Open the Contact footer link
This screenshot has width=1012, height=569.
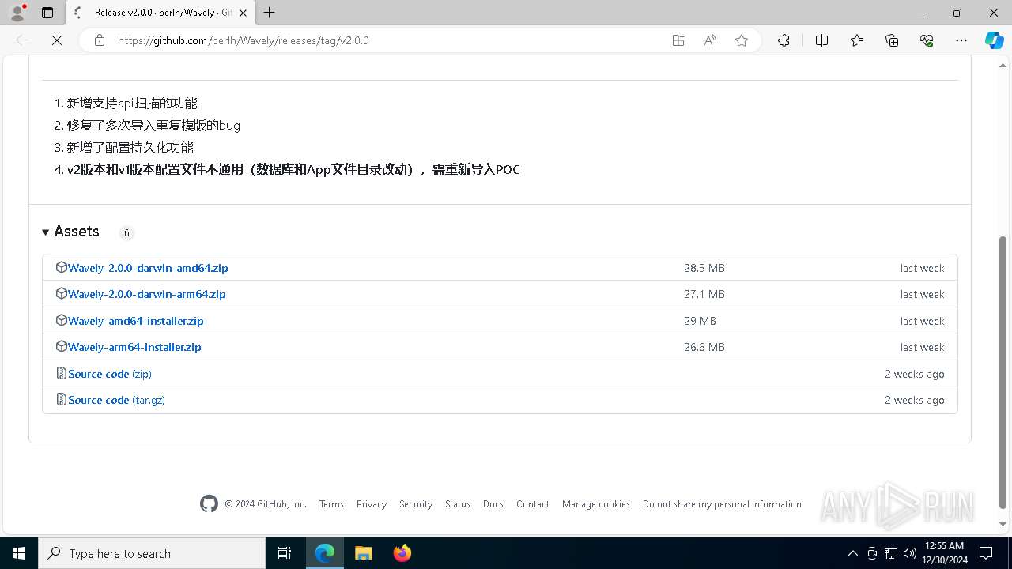(x=533, y=504)
